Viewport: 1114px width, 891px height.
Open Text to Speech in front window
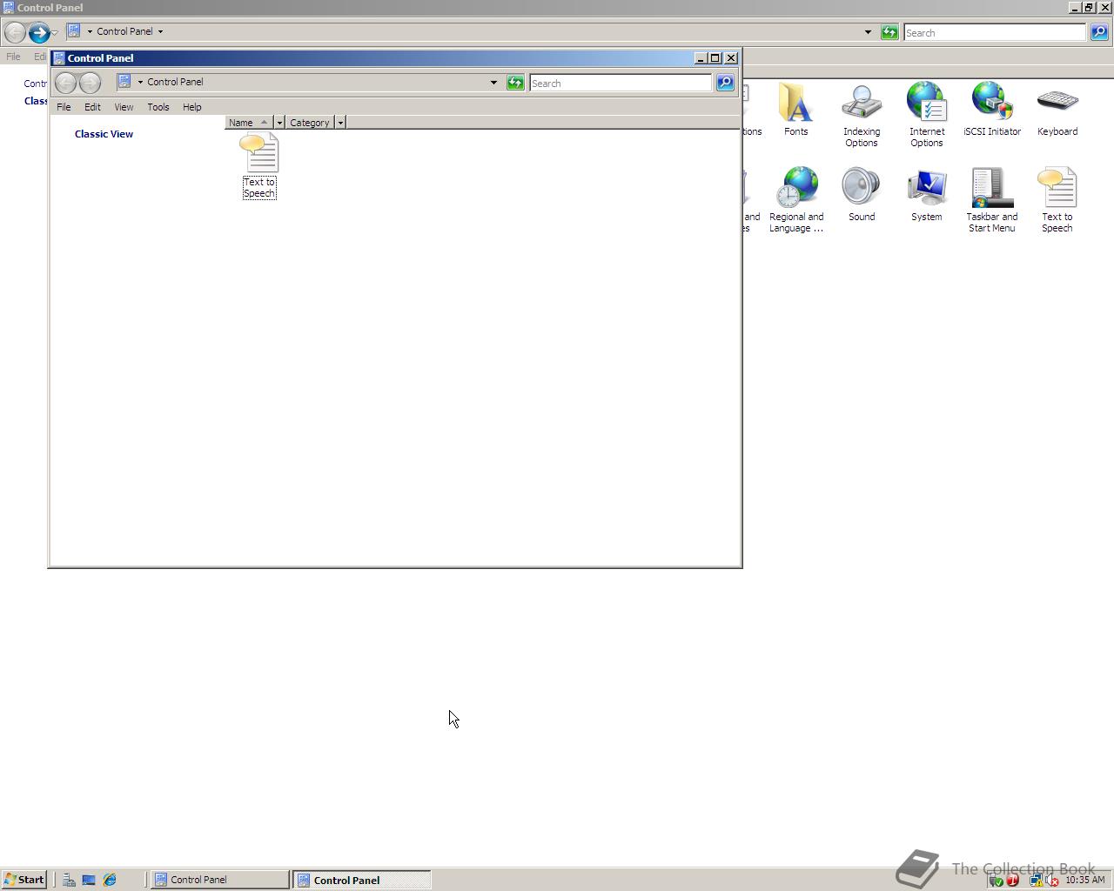(x=259, y=165)
